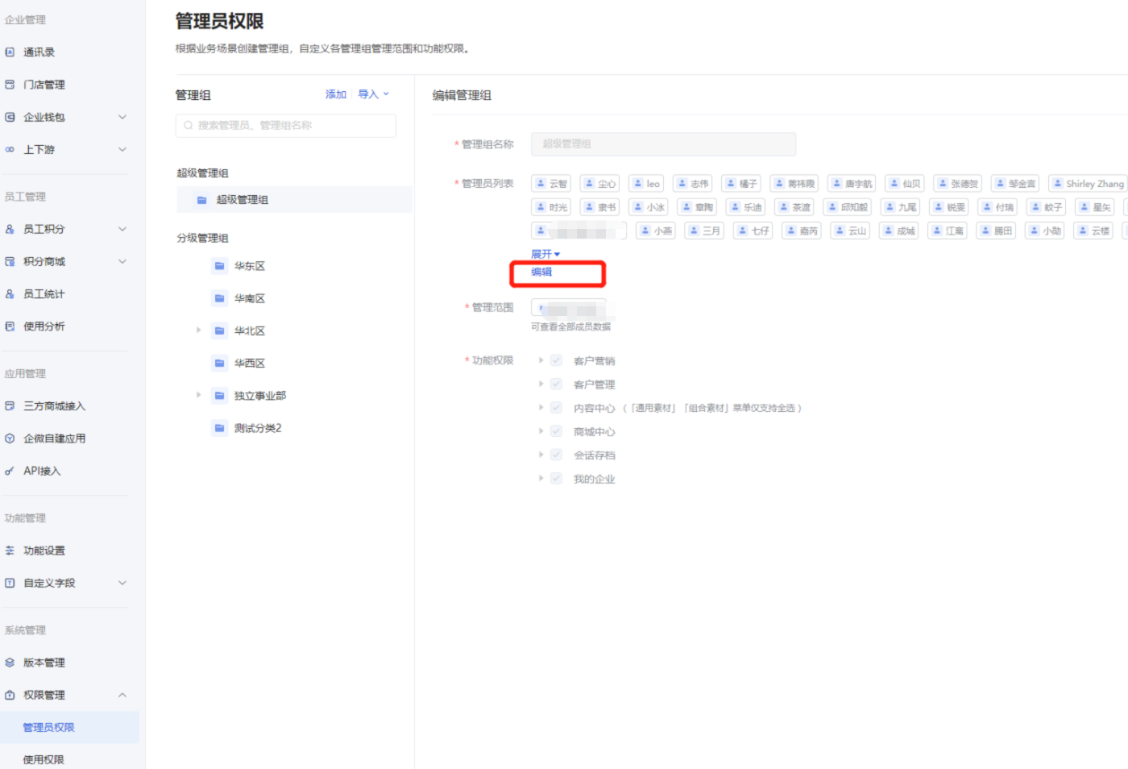Toggle the 客户营销 permission checkbox
The width and height of the screenshot is (1128, 769).
click(556, 360)
